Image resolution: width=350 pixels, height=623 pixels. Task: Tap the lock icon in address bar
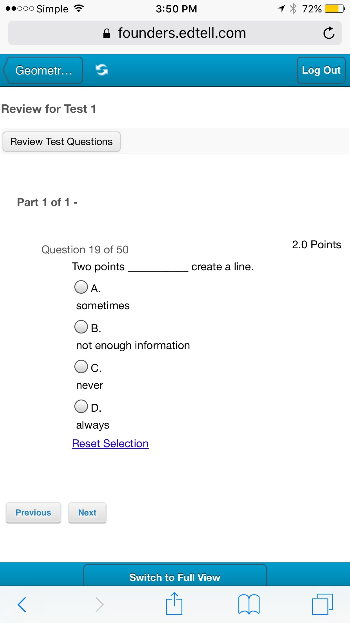pyautogui.click(x=107, y=33)
